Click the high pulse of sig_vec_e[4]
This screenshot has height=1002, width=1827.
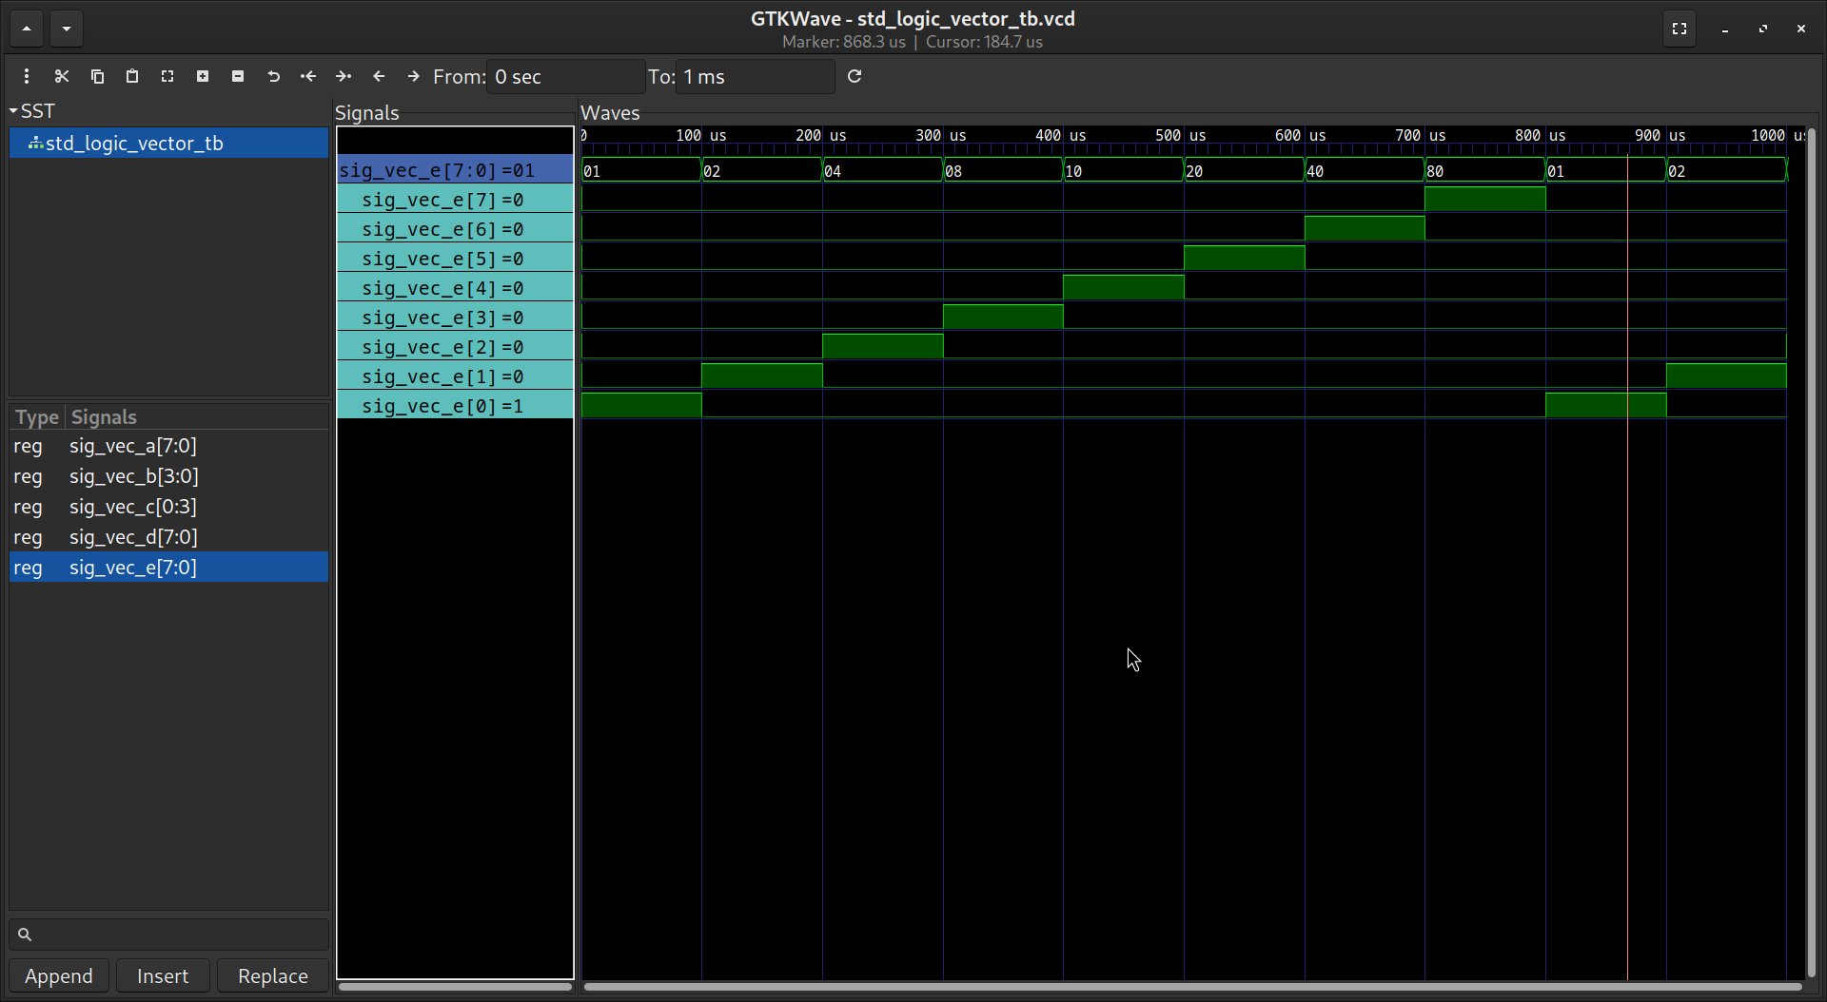click(1124, 287)
